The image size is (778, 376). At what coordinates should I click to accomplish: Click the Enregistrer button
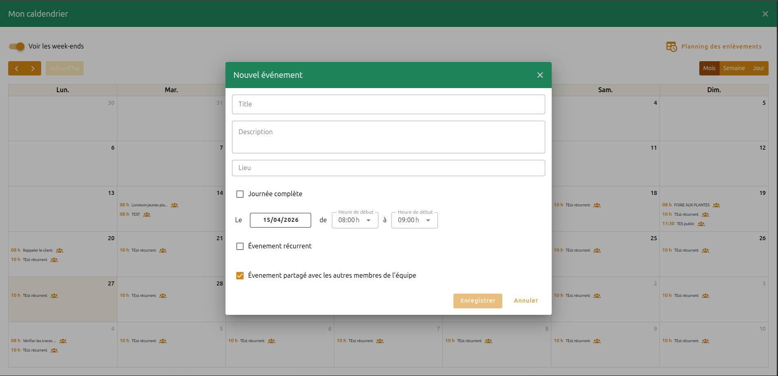tap(477, 301)
